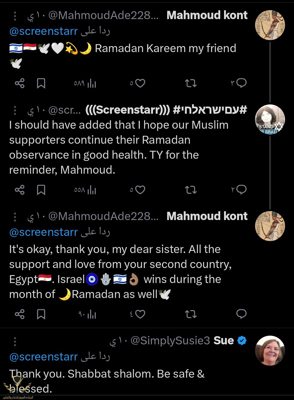Open more options menu on Screenstarr's tweet
The image size is (294, 400).
[15, 110]
